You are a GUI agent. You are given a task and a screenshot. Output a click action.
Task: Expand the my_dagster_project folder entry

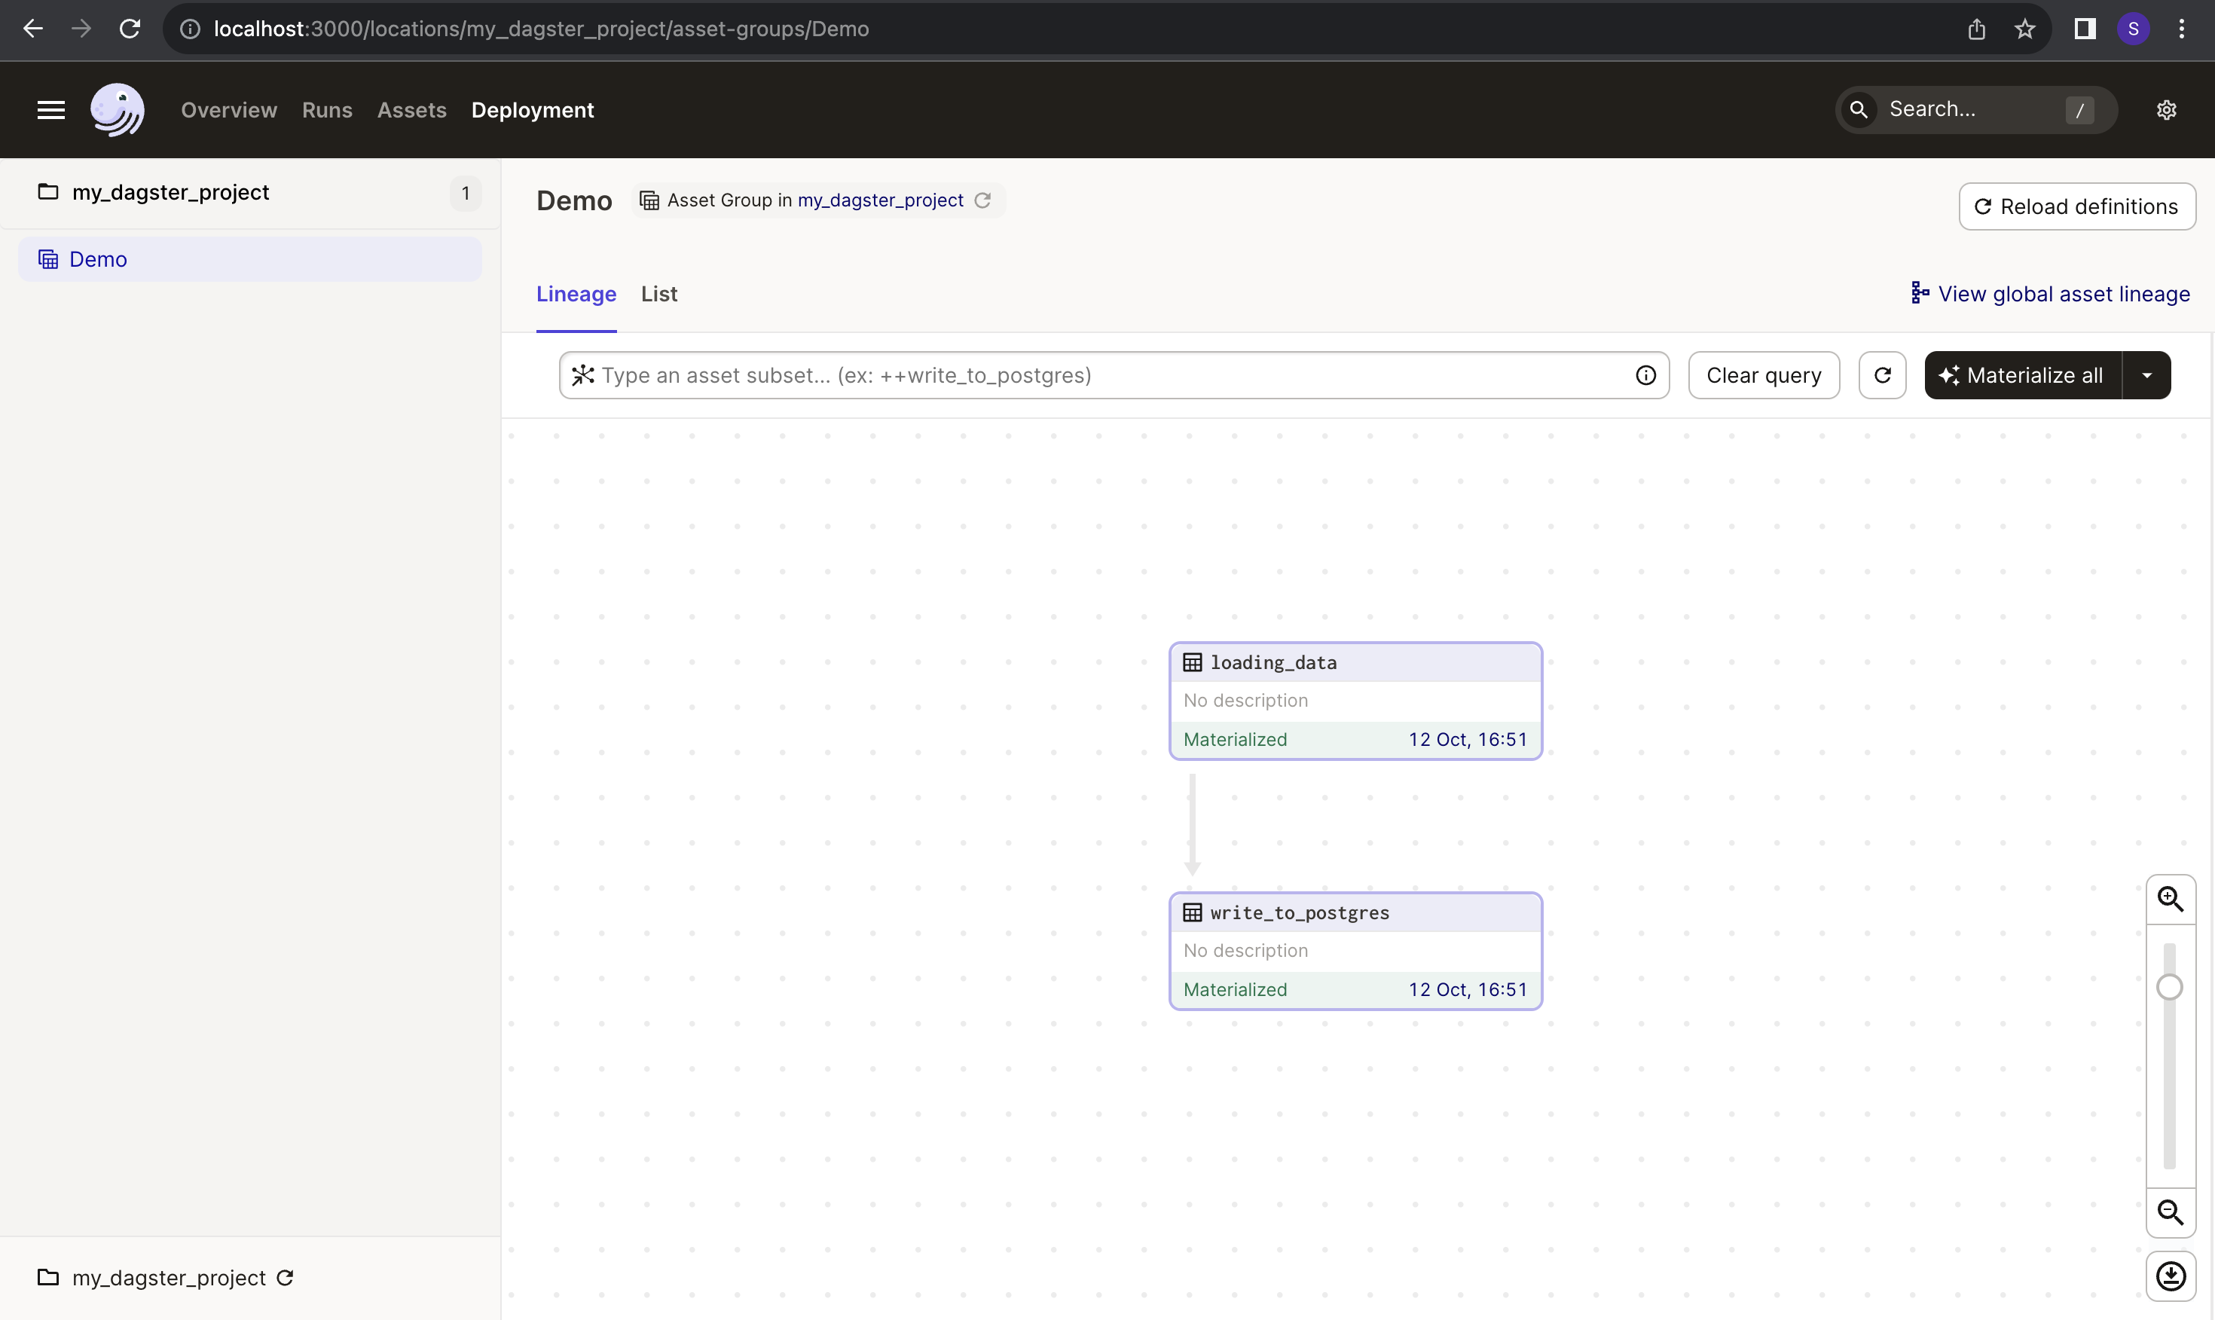[171, 191]
